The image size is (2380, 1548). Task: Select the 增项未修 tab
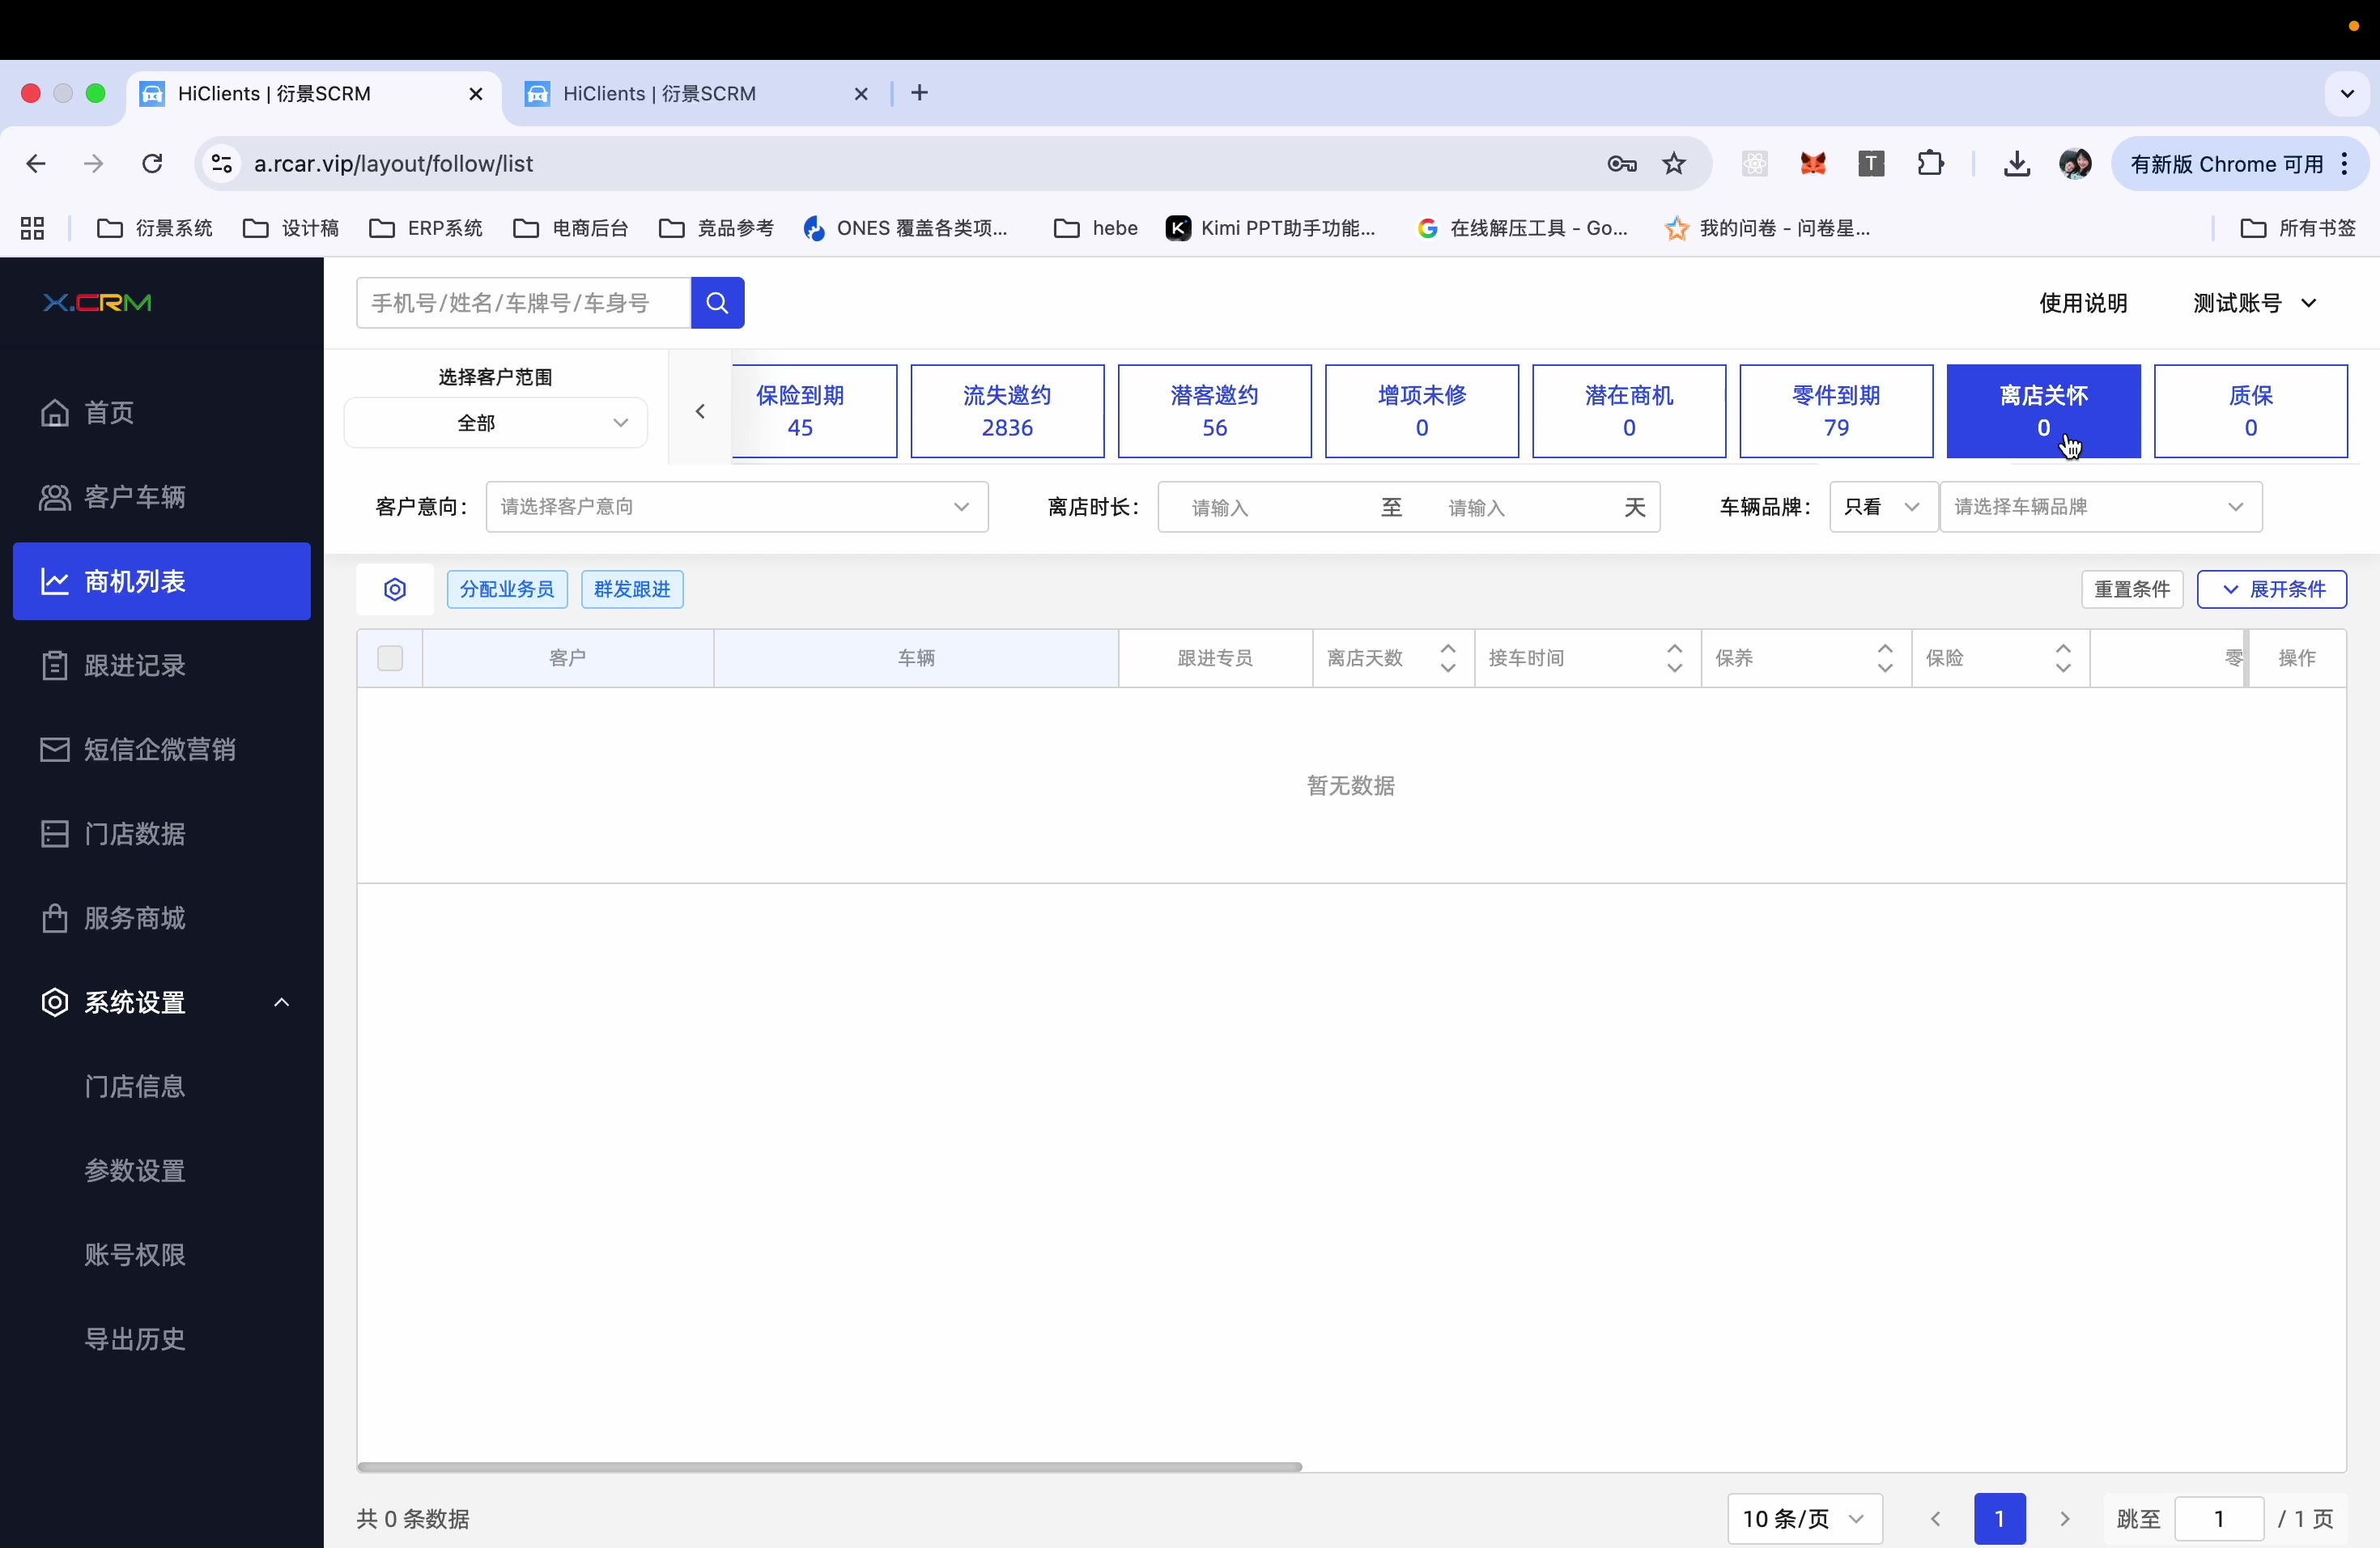point(1422,411)
